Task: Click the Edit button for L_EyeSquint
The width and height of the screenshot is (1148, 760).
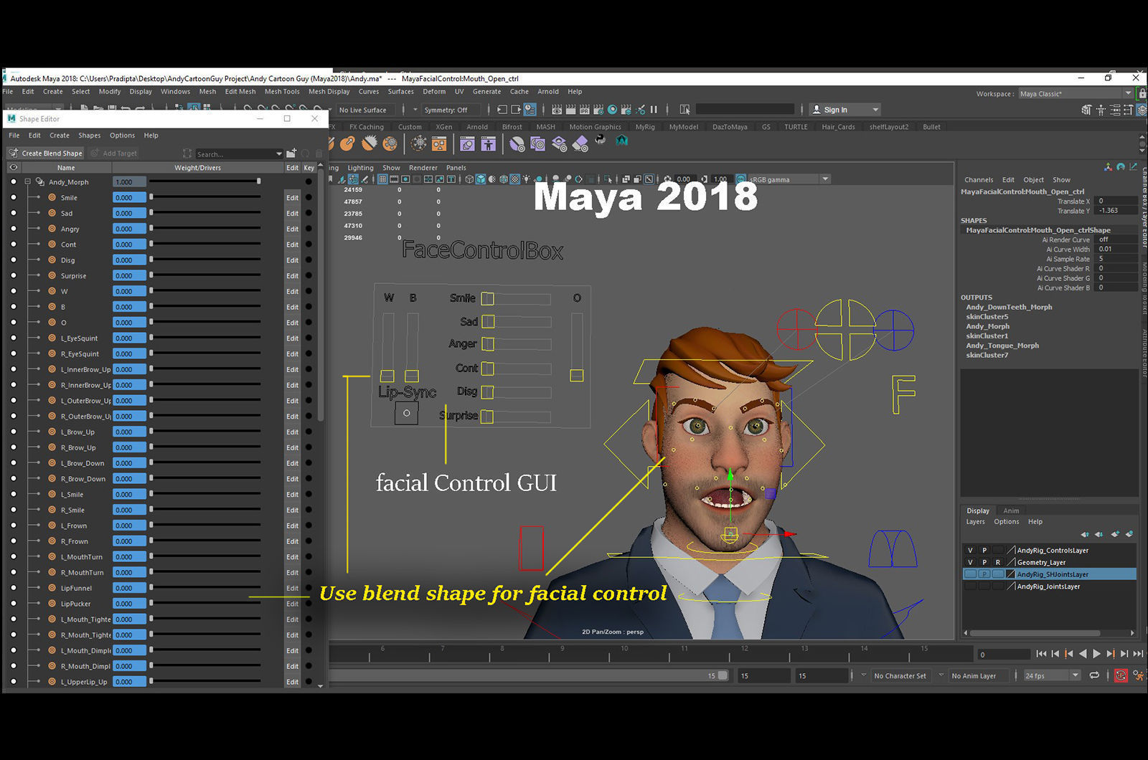Action: (x=292, y=338)
